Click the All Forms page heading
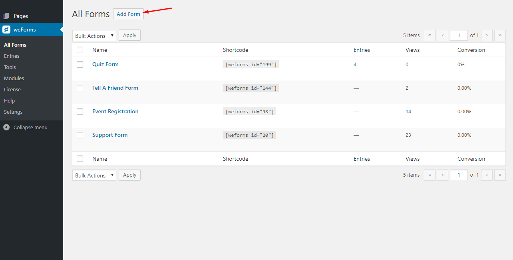The image size is (513, 260). click(91, 14)
